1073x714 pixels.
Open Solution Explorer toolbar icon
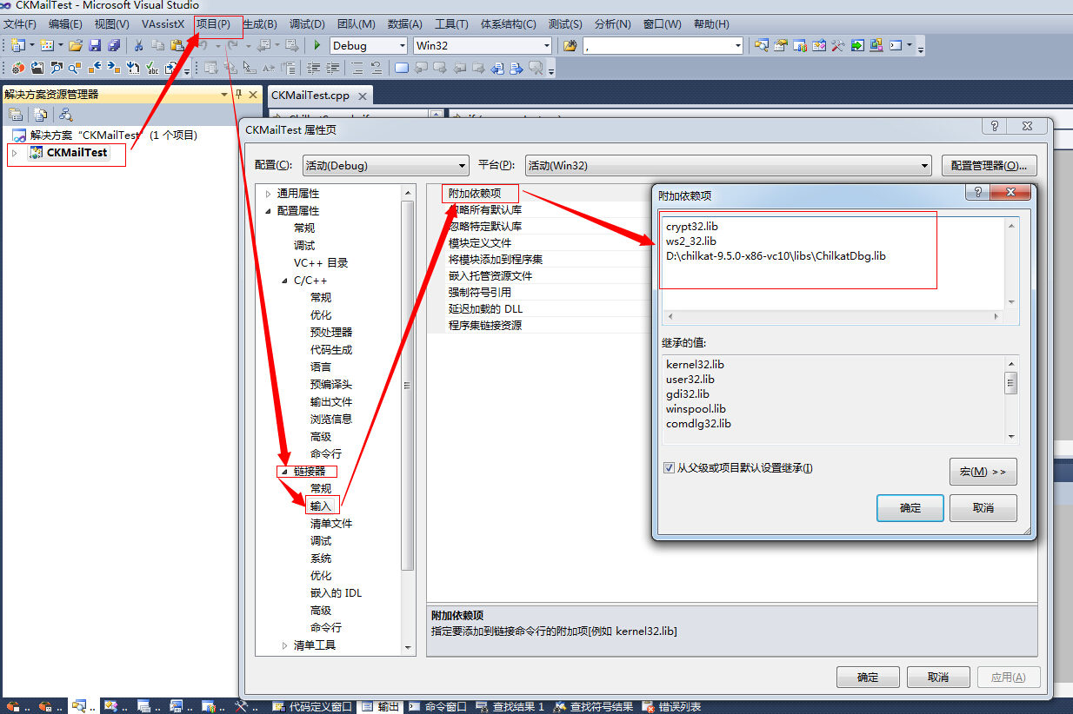pos(762,45)
